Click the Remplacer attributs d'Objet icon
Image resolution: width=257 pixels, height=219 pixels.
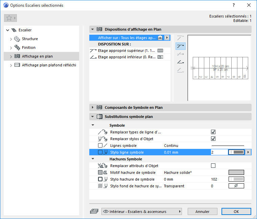[x=102, y=166]
